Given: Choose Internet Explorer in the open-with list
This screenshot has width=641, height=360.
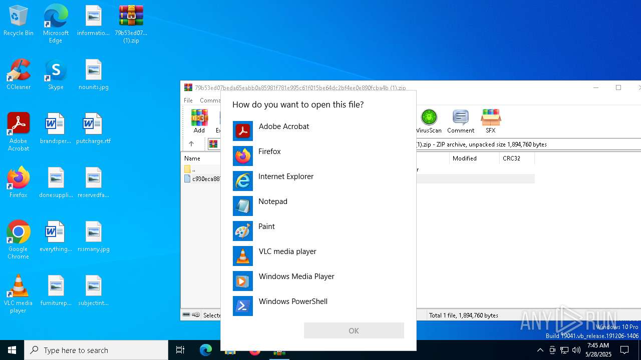Looking at the screenshot, I should pyautogui.click(x=318, y=181).
